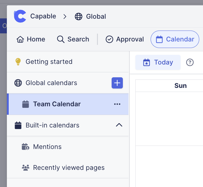
Task: Add a new global calendar
Action: tap(117, 83)
